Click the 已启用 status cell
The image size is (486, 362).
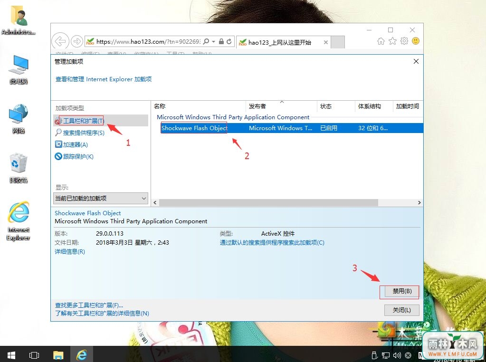click(x=329, y=128)
